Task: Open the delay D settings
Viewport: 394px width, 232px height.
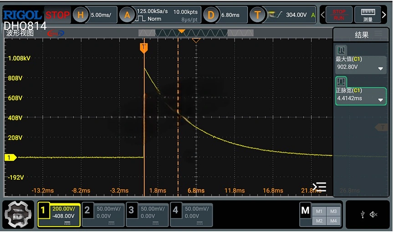Action: coord(211,15)
